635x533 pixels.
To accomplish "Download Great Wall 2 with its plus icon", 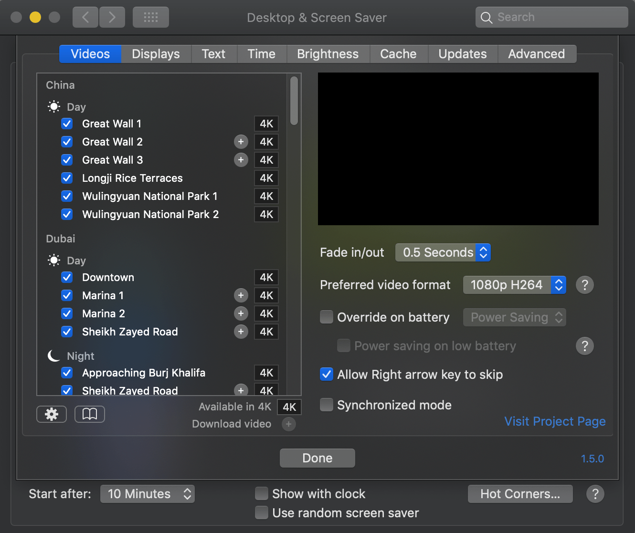I will tap(241, 142).
